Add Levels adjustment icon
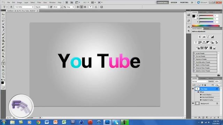Viewport: 223px width, 125px height. 204,37
